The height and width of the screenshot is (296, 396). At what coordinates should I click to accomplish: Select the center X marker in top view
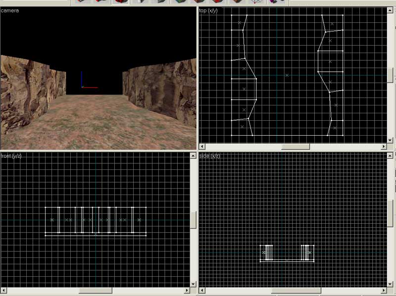coord(287,75)
